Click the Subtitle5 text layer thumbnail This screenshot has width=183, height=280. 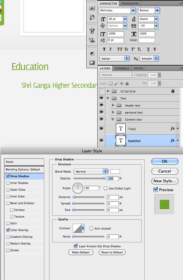121,140
